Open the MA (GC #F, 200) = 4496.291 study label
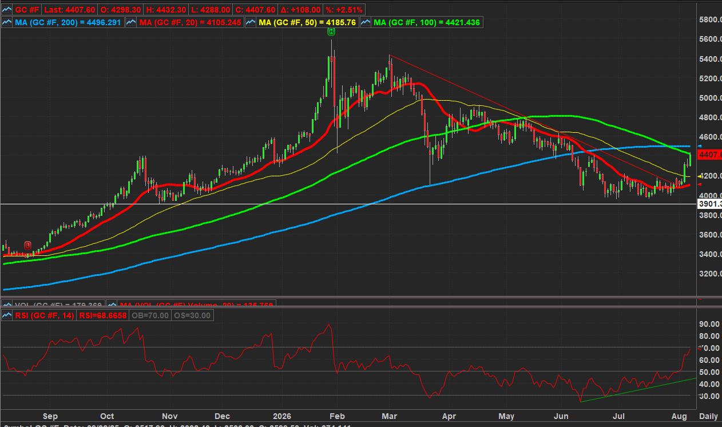This screenshot has width=722, height=427. tap(69, 22)
